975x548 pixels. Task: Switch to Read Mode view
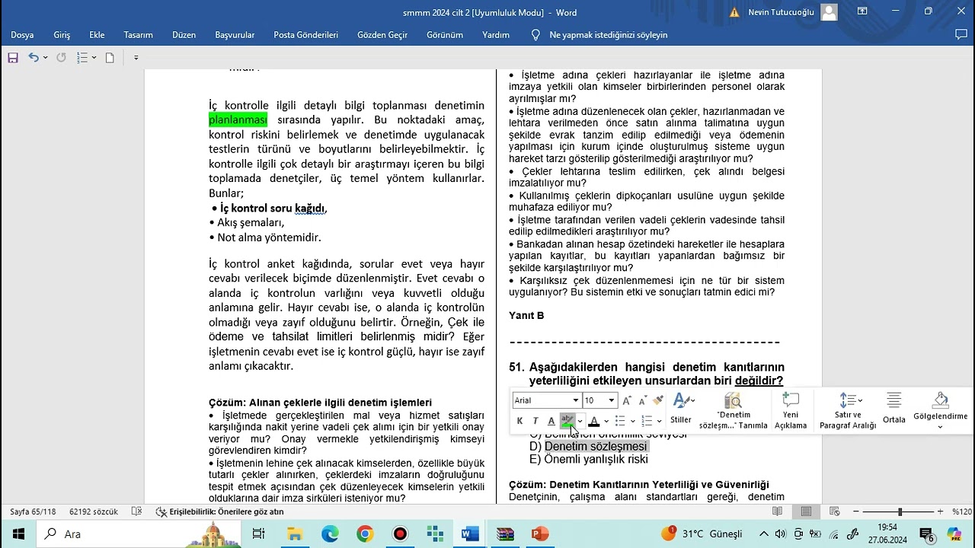[778, 511]
